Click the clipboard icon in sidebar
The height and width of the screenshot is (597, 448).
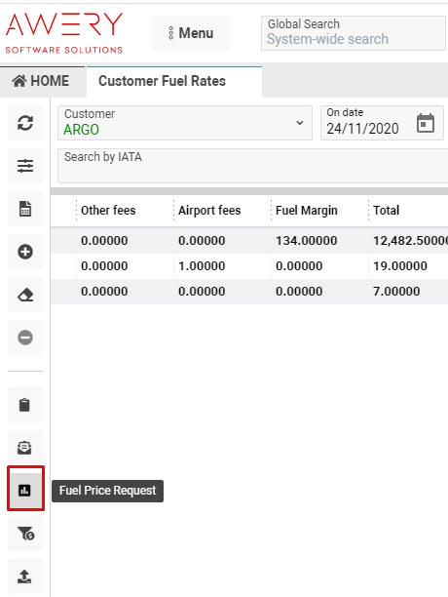coord(25,405)
